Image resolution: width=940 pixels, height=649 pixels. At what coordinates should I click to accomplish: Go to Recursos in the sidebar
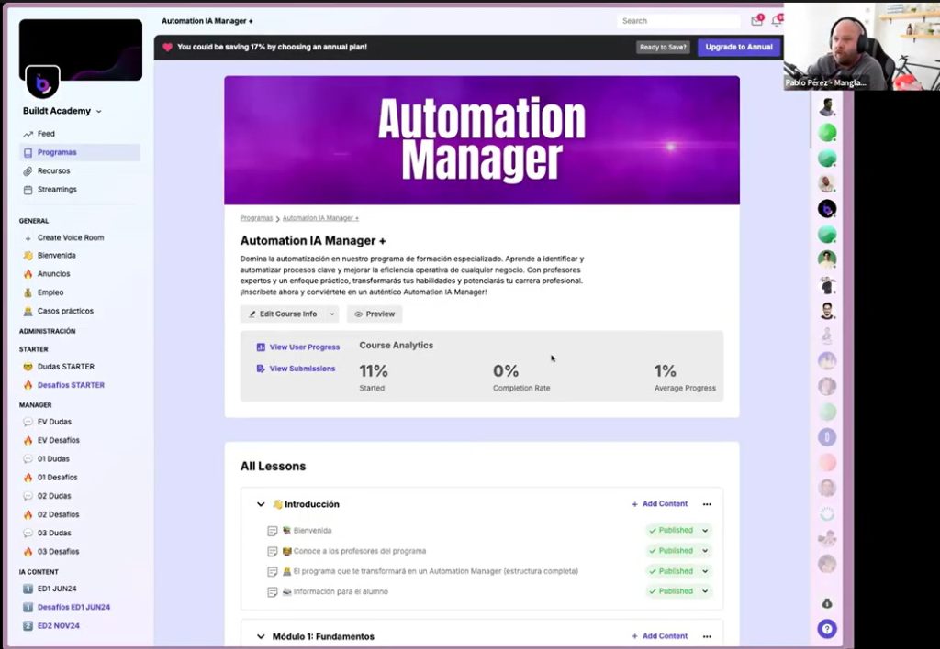(x=53, y=171)
